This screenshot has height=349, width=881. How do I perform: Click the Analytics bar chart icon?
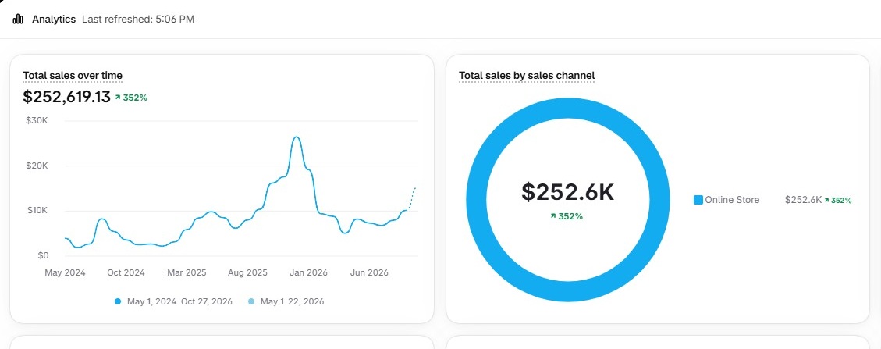(18, 19)
